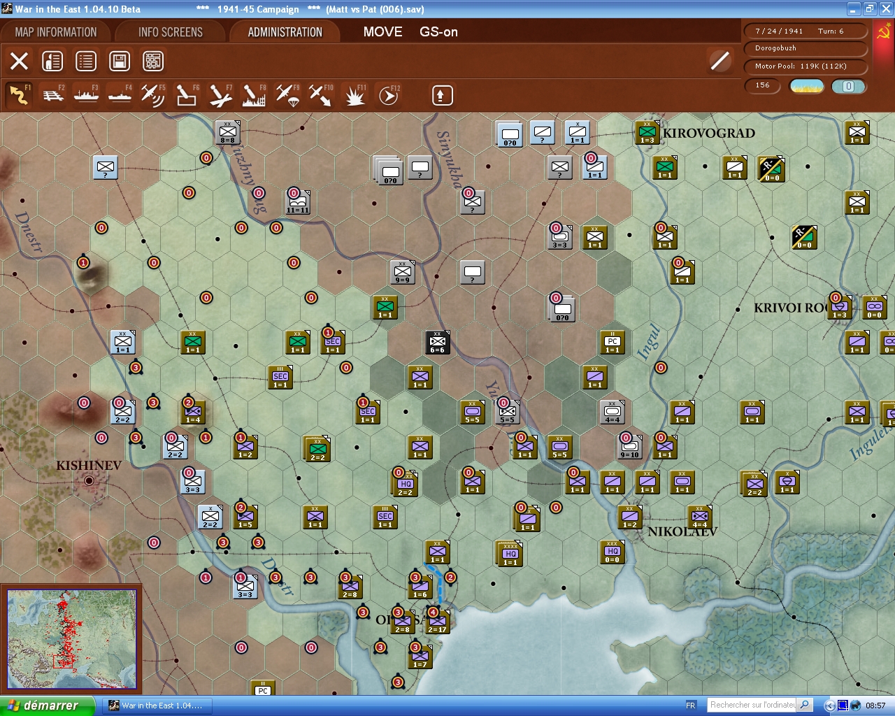Switch to the F4 amphibious transport mode

[120, 95]
